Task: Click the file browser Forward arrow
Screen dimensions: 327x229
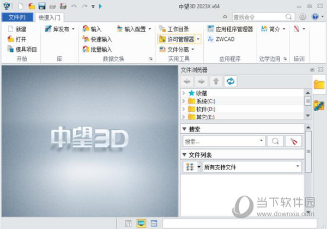Action: [x=201, y=81]
